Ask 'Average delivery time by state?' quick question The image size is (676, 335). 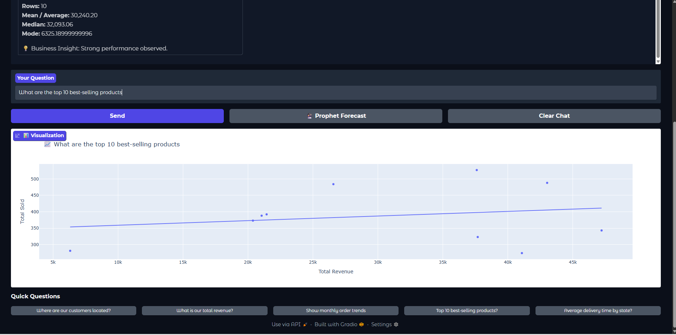[598, 311]
